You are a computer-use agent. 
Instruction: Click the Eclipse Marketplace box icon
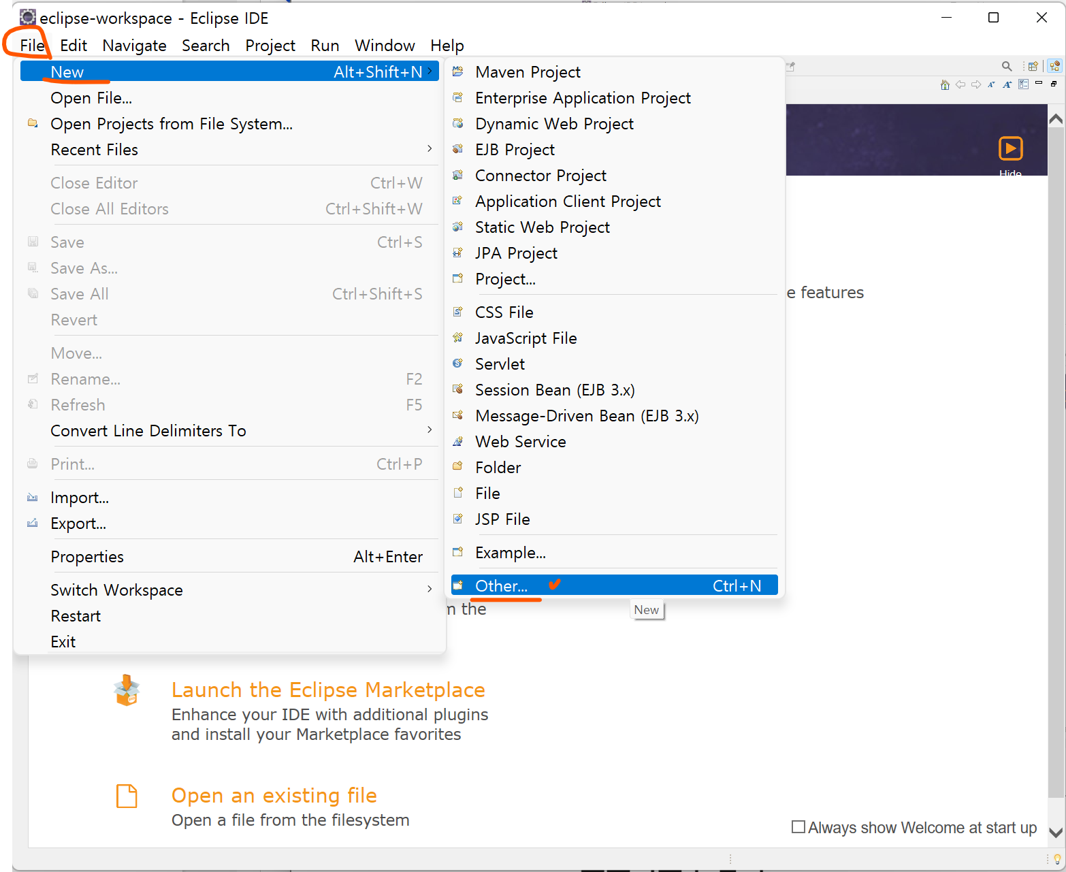pos(127,690)
